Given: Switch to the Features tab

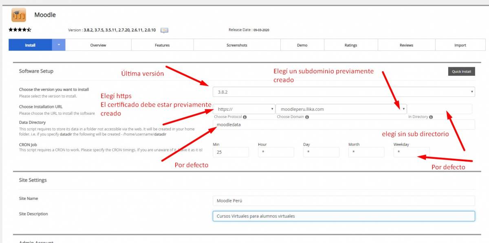Looking at the screenshot, I should tap(162, 45).
